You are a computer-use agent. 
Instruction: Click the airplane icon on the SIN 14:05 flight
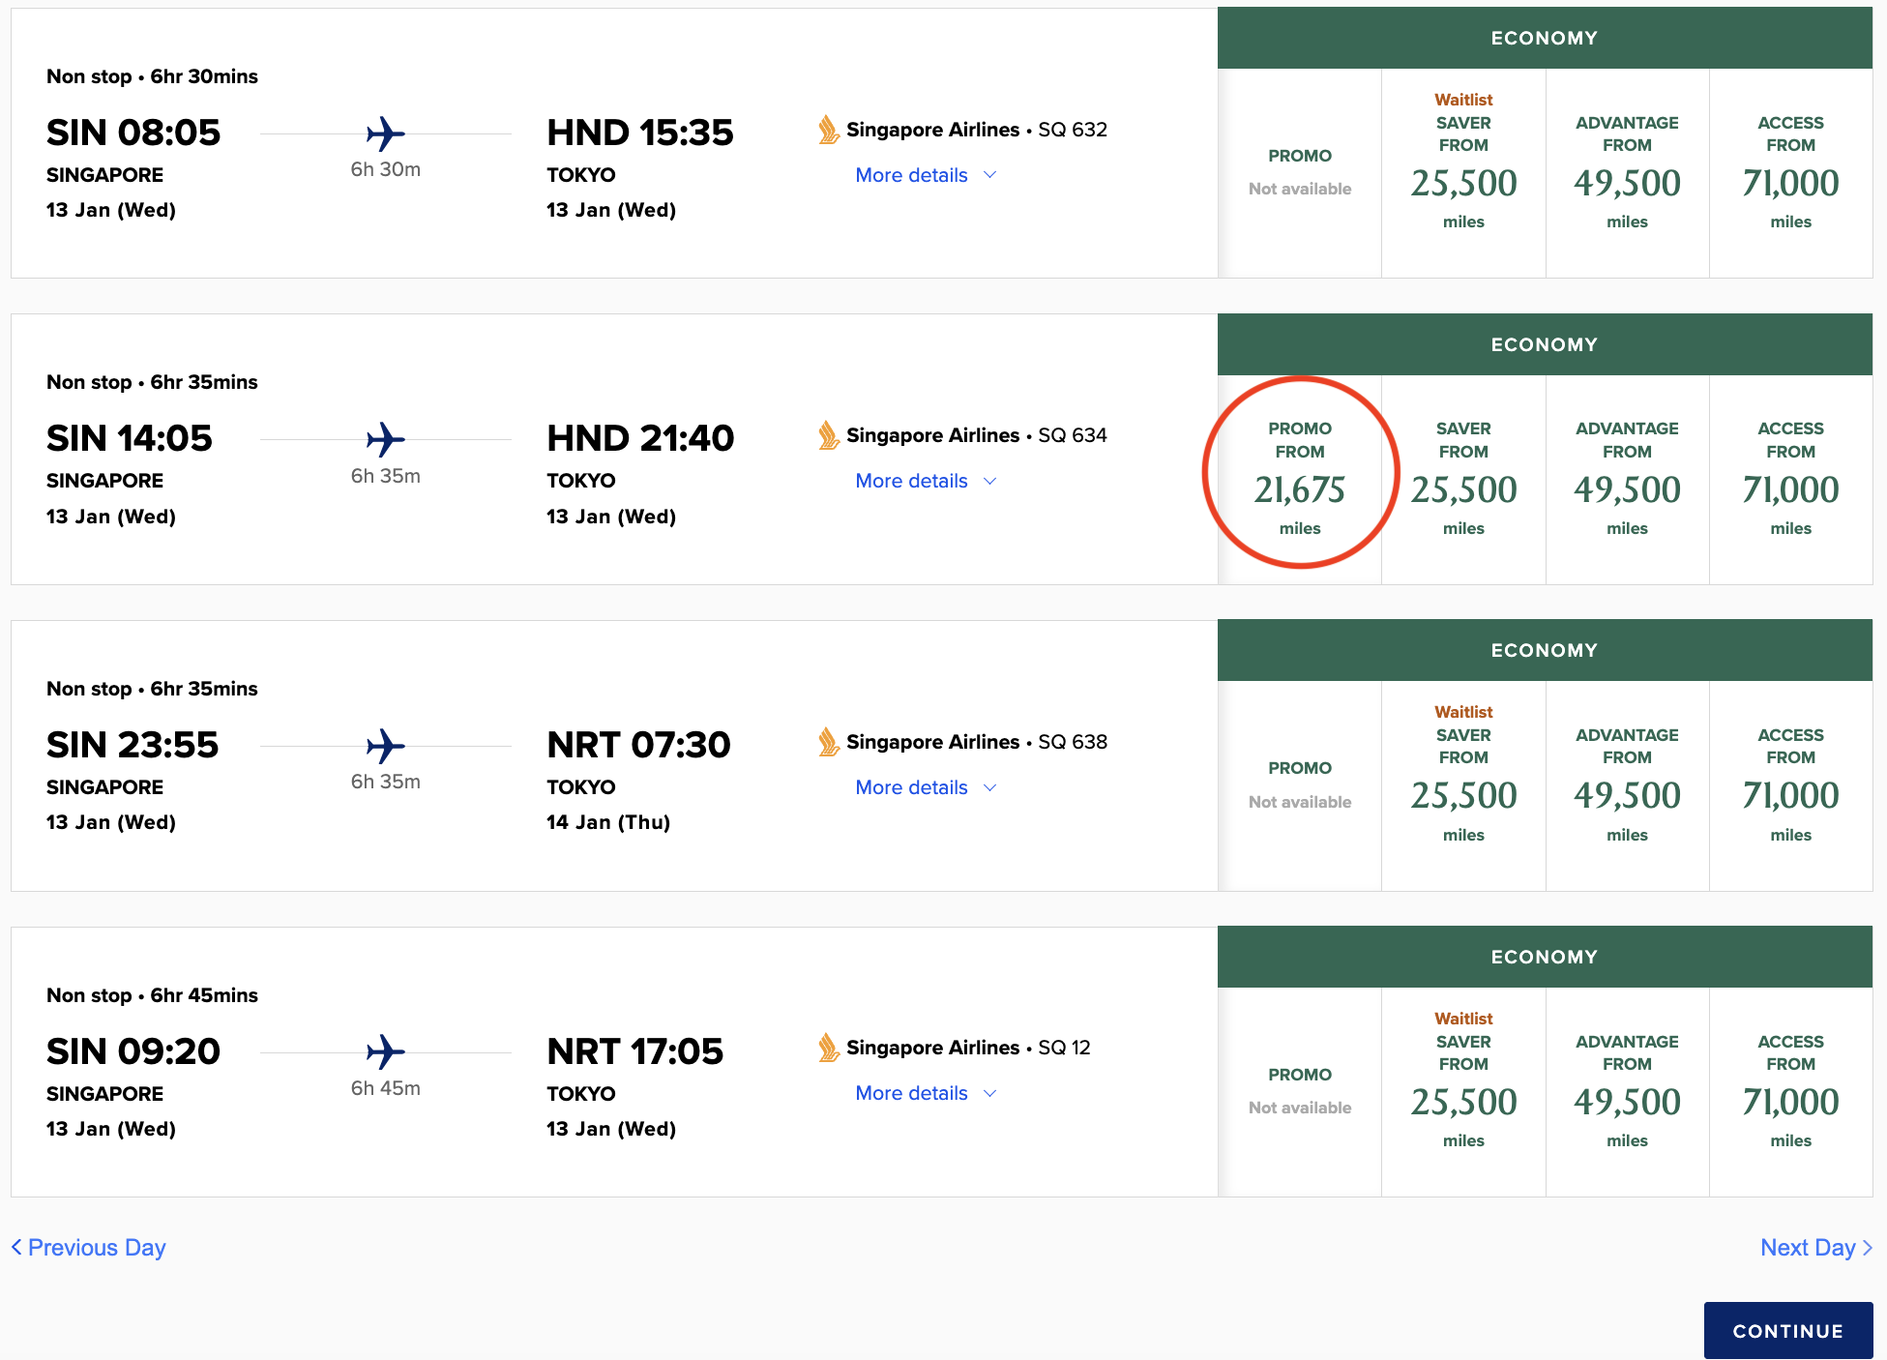click(x=385, y=439)
